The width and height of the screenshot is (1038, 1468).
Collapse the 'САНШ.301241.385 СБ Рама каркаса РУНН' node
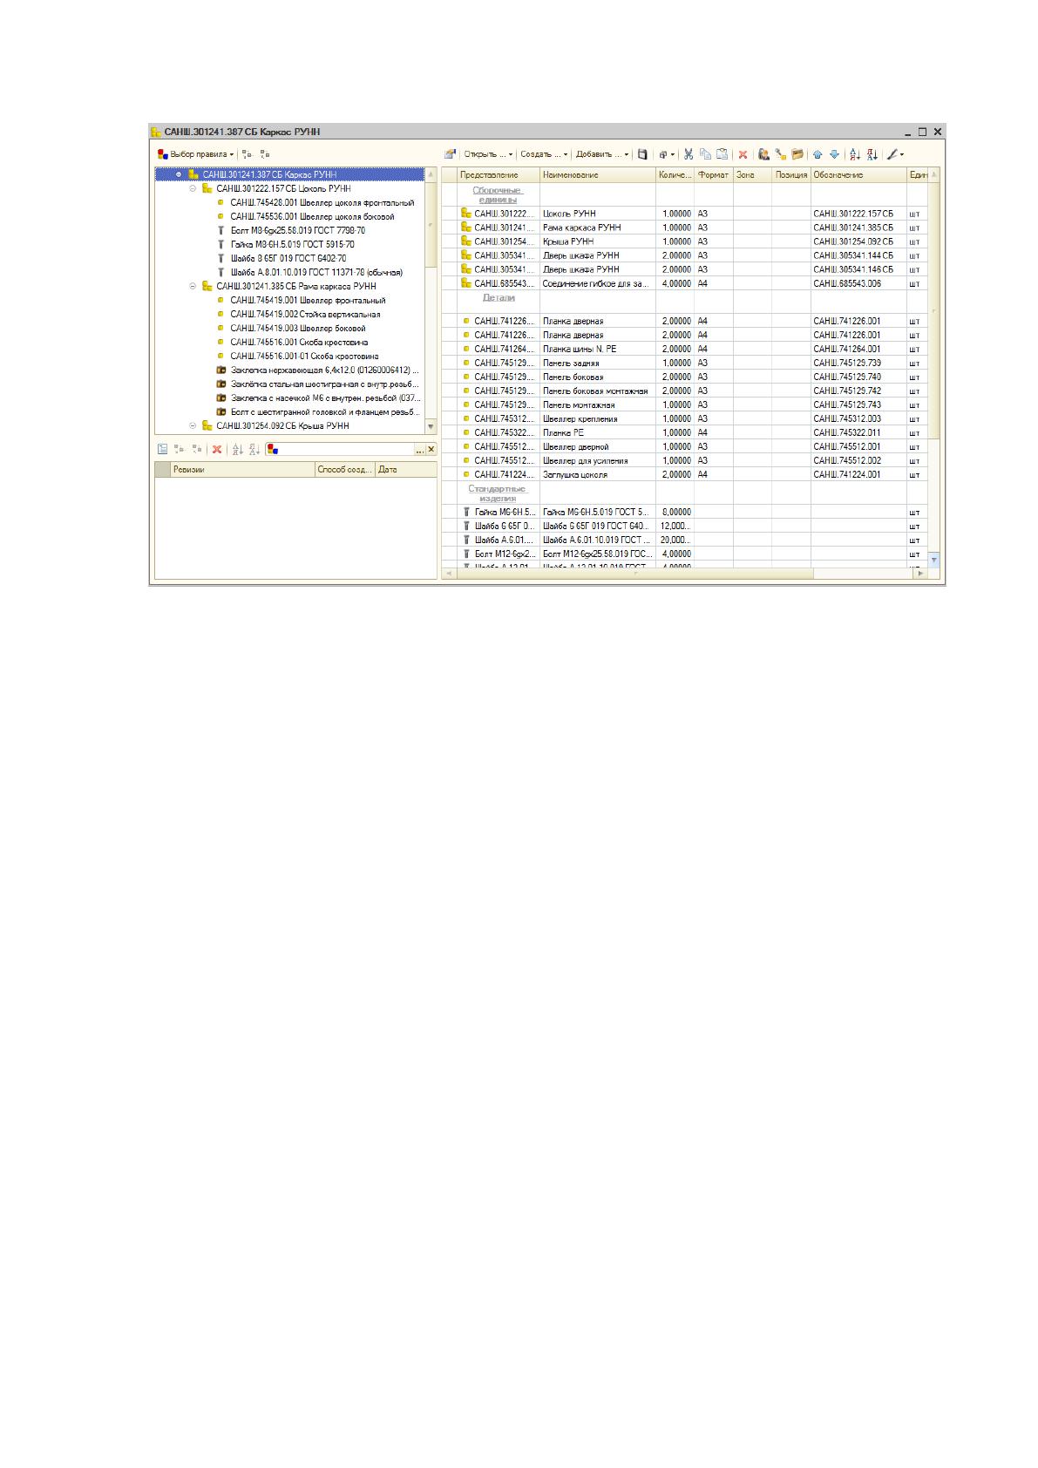coord(193,286)
